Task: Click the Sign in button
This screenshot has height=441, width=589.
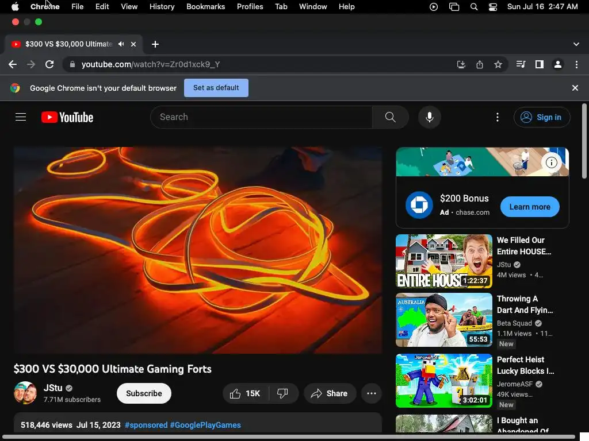Action: coord(542,117)
